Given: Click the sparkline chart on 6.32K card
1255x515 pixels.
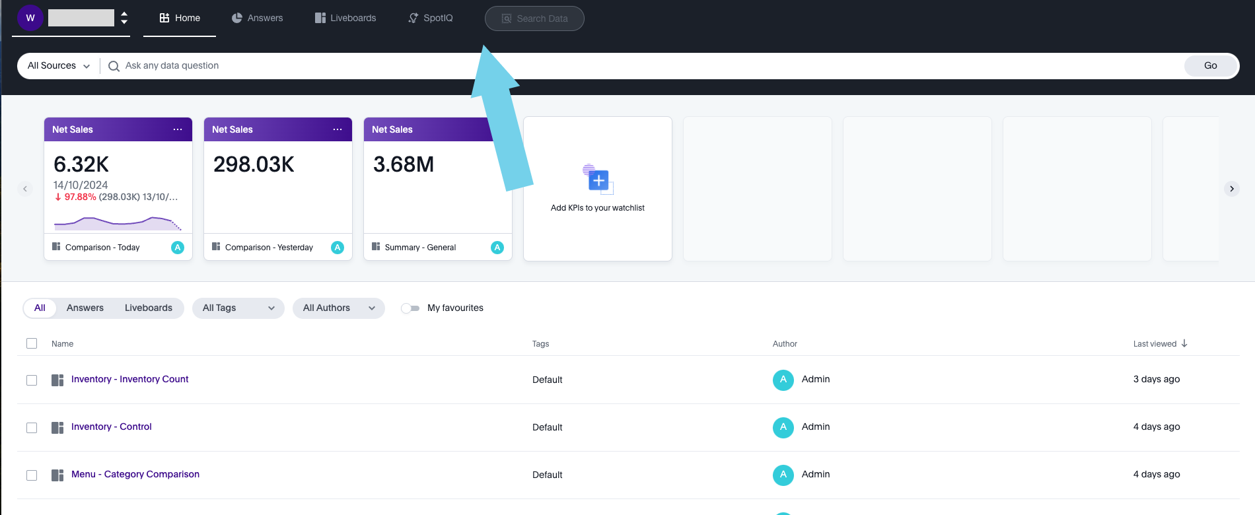Looking at the screenshot, I should point(118,223).
